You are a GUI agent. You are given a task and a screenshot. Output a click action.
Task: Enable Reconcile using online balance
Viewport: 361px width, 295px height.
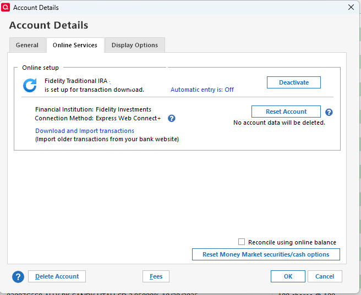pyautogui.click(x=241, y=242)
